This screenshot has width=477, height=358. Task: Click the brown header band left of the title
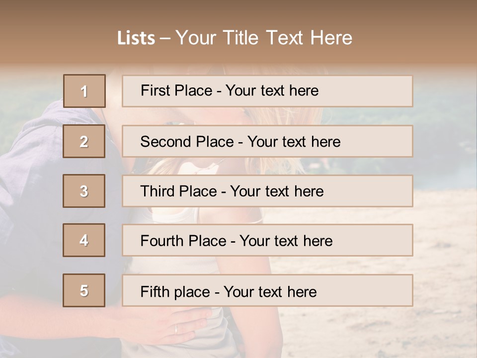pos(50,35)
